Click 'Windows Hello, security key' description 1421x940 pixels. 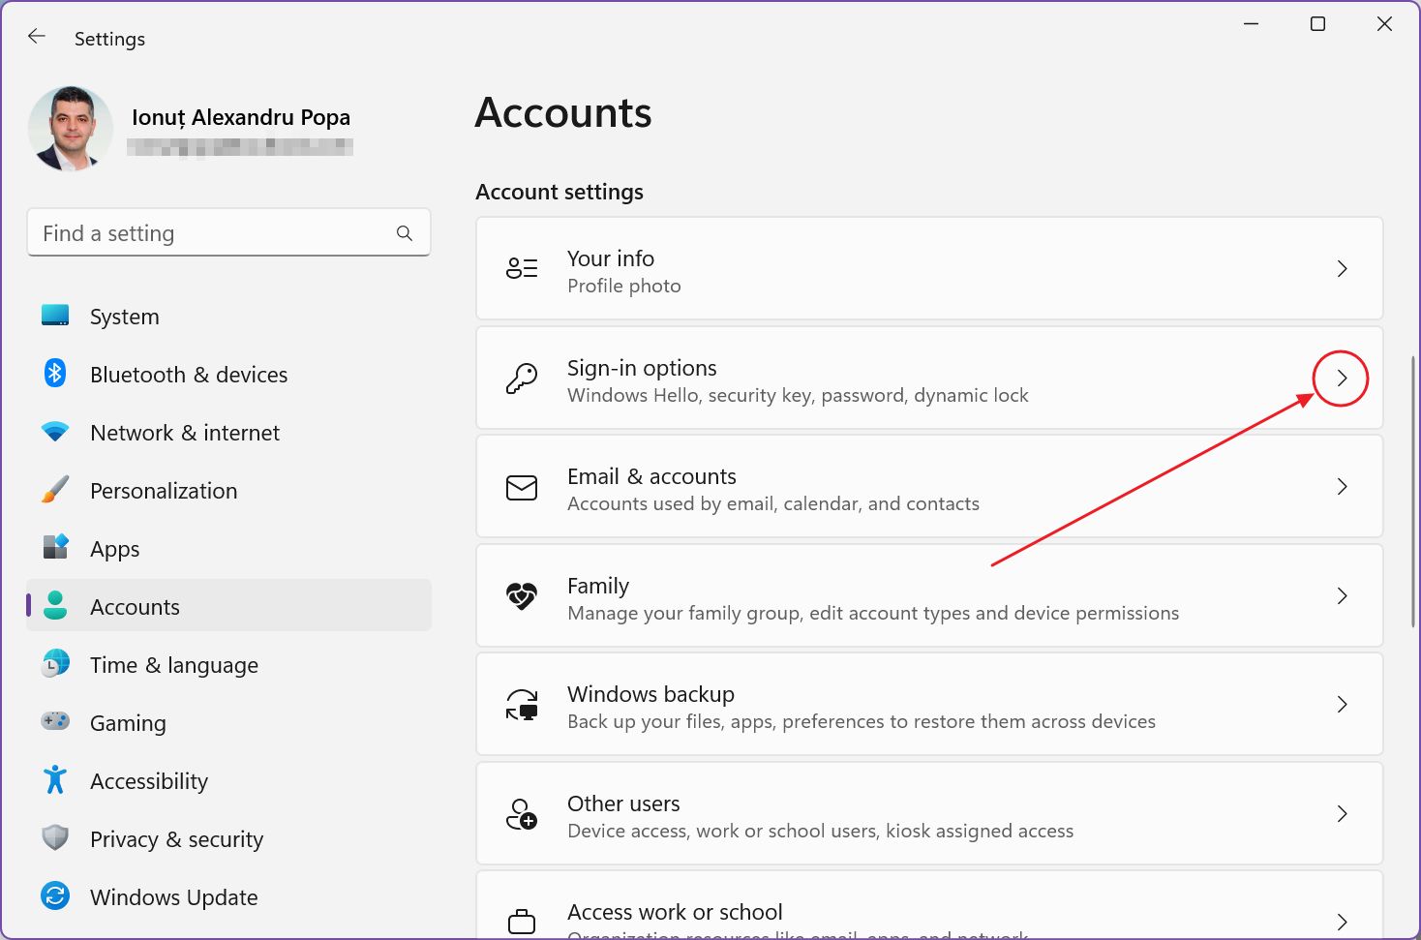(798, 395)
